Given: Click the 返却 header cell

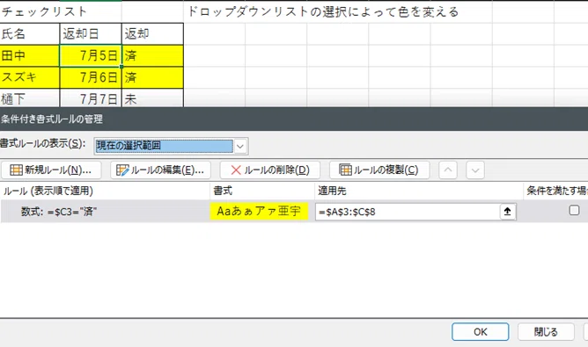Looking at the screenshot, I should point(152,34).
